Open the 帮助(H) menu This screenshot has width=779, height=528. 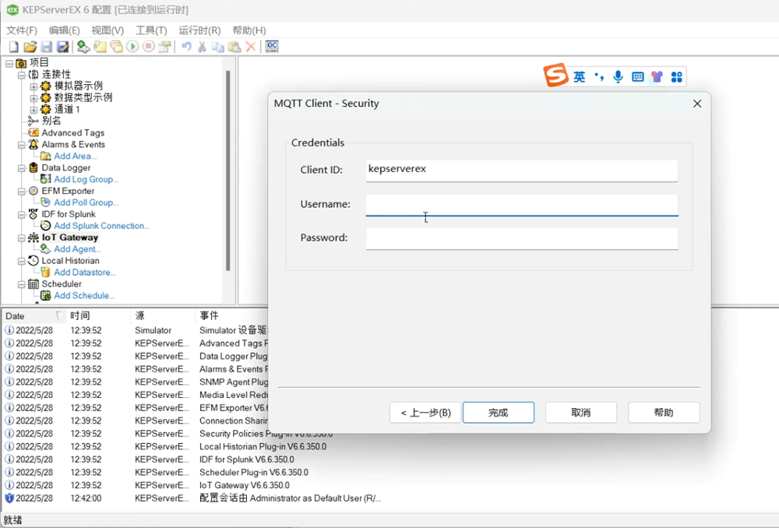click(249, 30)
